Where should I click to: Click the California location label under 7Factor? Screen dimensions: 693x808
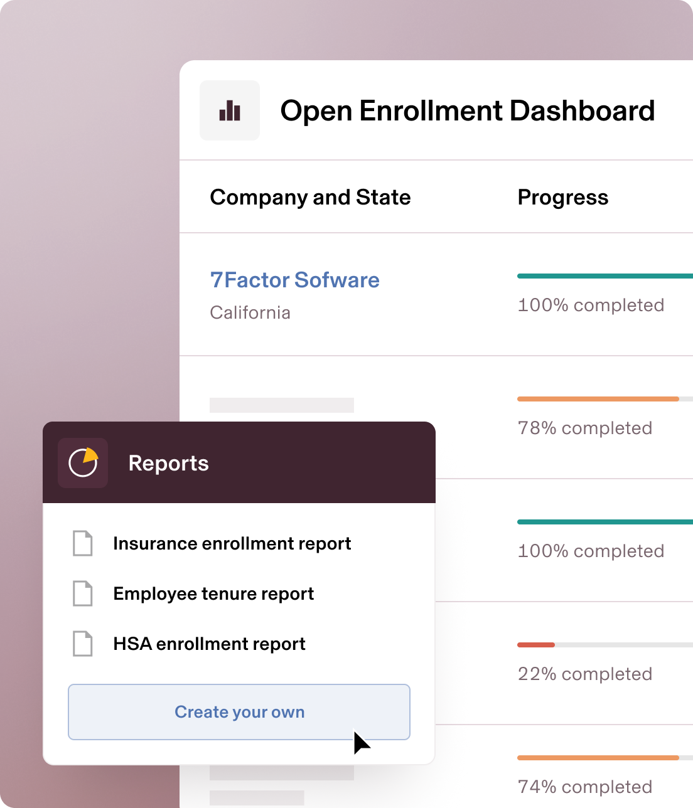click(x=250, y=312)
